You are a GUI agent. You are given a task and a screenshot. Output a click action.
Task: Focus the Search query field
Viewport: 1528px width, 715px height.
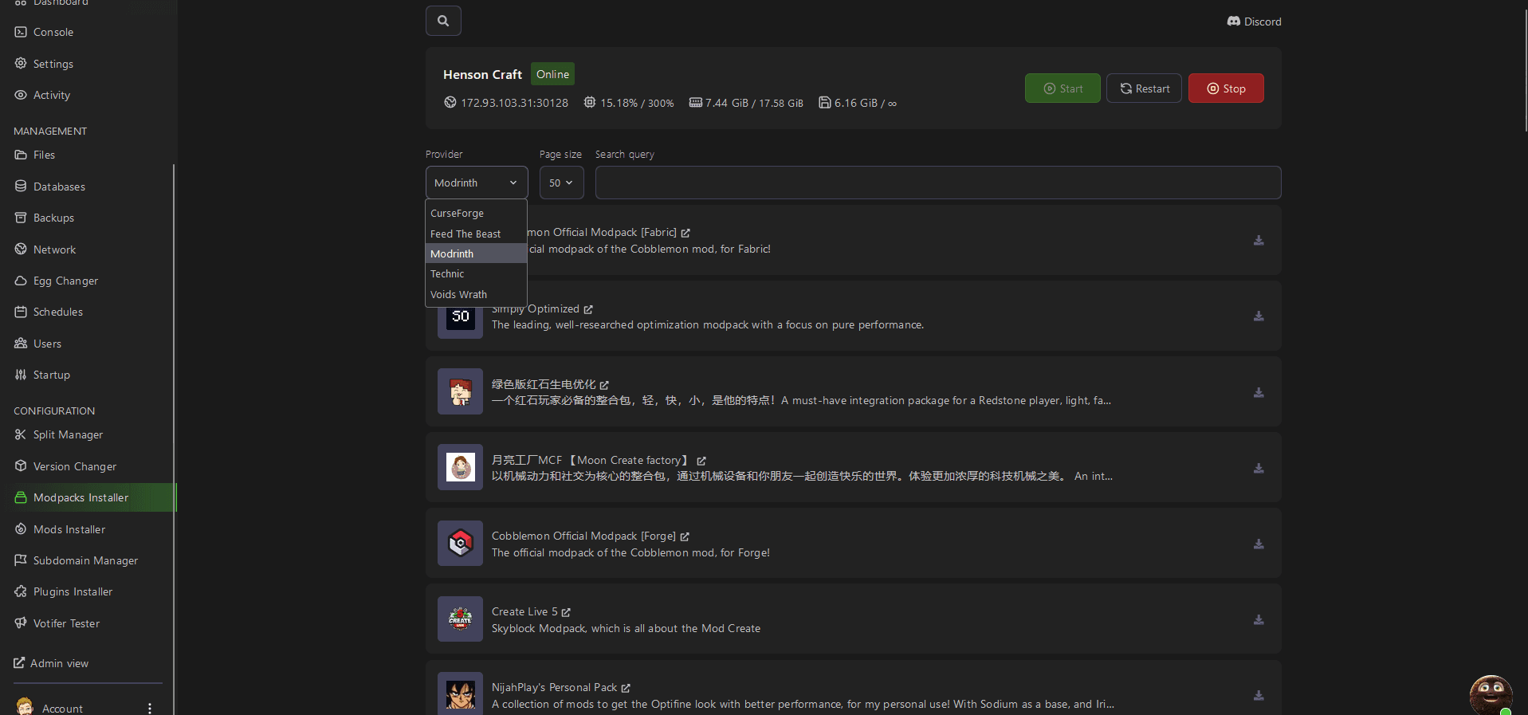(x=938, y=183)
